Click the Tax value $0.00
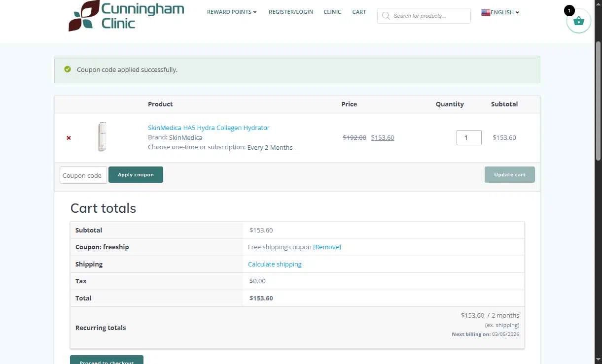The width and height of the screenshot is (602, 364). tap(257, 281)
